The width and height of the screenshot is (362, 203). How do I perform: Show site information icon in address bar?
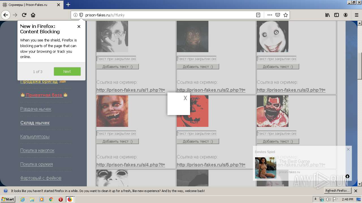[76, 15]
